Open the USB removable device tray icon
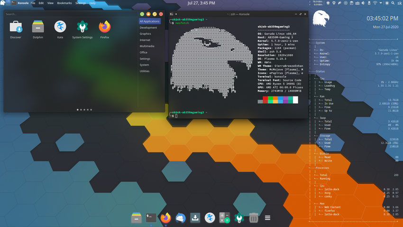 click(369, 3)
